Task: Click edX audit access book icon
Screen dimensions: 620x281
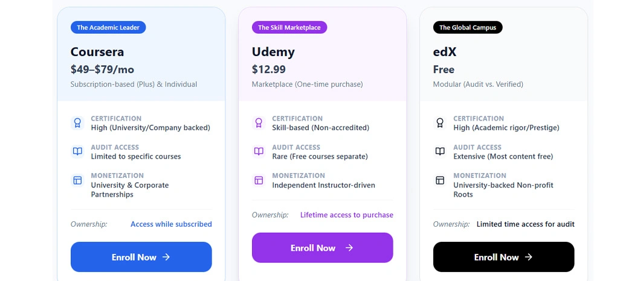Action: [440, 151]
